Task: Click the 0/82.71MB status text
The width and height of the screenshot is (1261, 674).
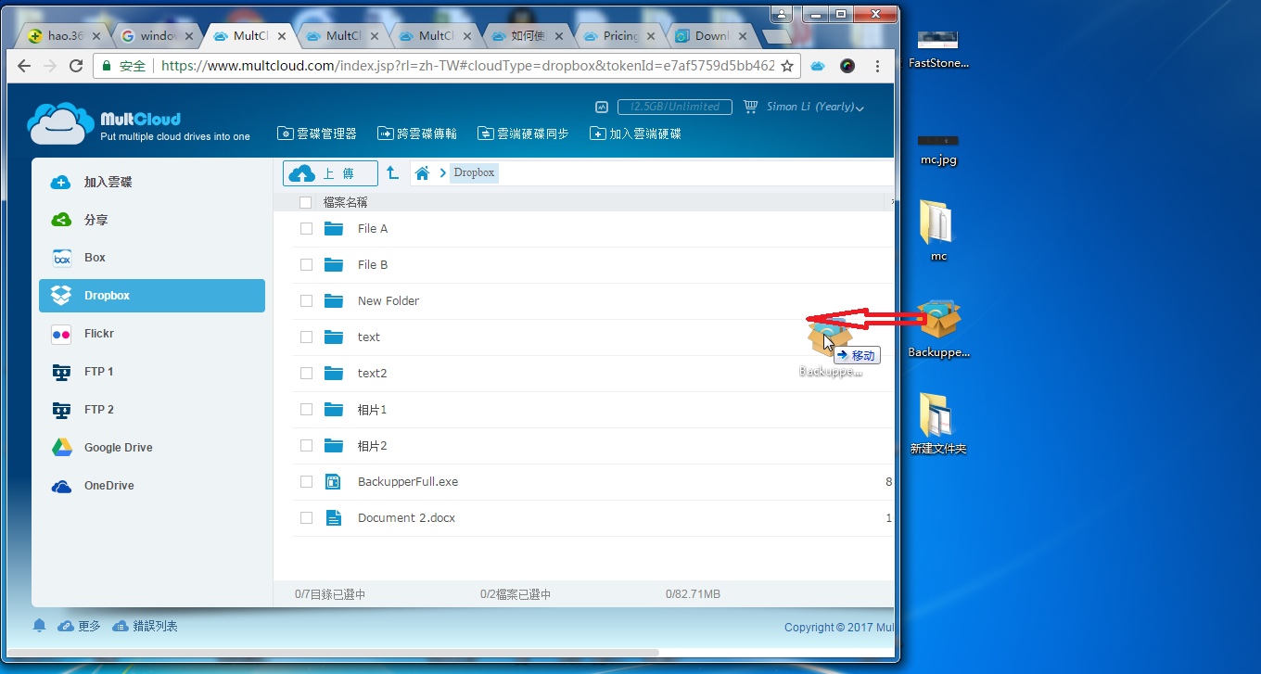Action: click(x=693, y=594)
